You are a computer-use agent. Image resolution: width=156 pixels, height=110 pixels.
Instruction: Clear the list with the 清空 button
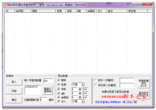(x=14, y=100)
